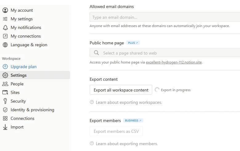Click the Language & region globe icon

point(5,45)
